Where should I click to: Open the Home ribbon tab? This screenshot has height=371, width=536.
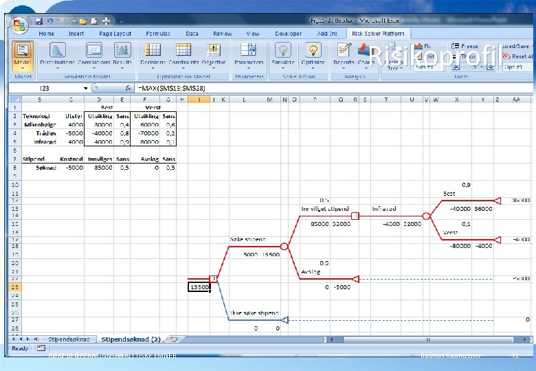[47, 34]
